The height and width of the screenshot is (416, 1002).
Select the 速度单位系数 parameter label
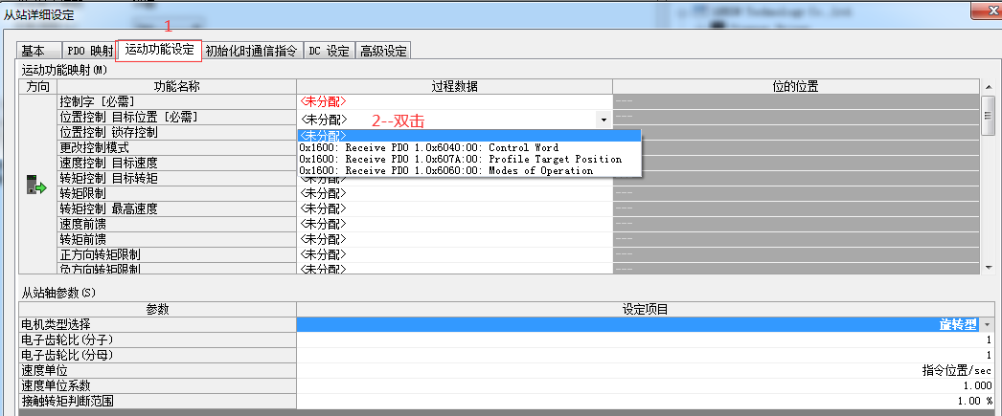click(x=158, y=385)
